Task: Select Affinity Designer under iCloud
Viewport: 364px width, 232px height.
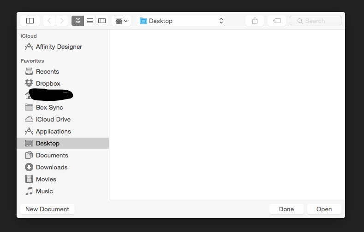Action: click(63, 47)
